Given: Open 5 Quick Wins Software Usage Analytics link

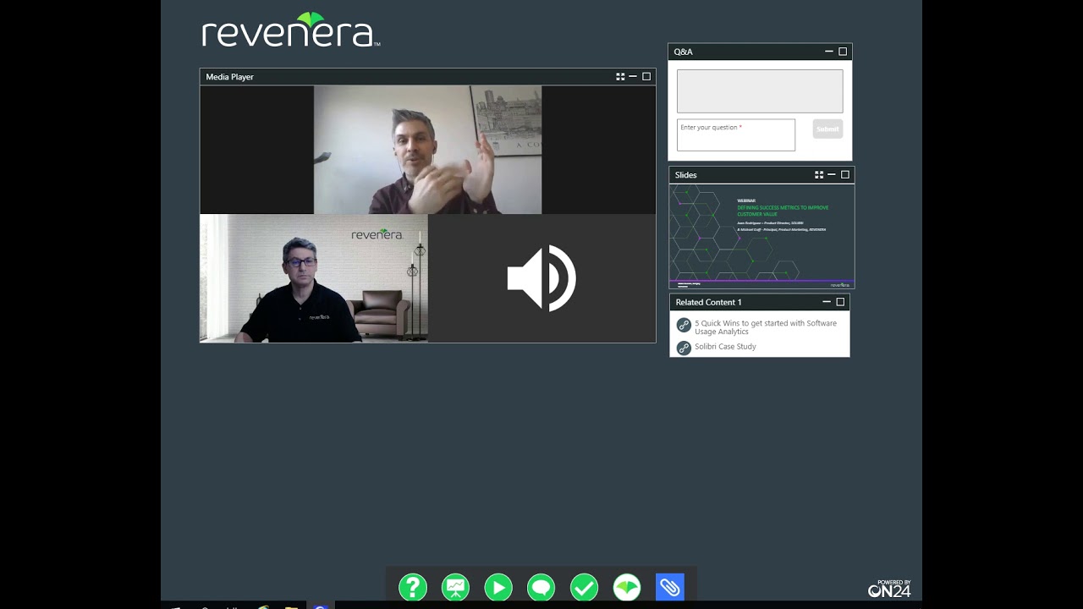Looking at the screenshot, I should tap(766, 327).
